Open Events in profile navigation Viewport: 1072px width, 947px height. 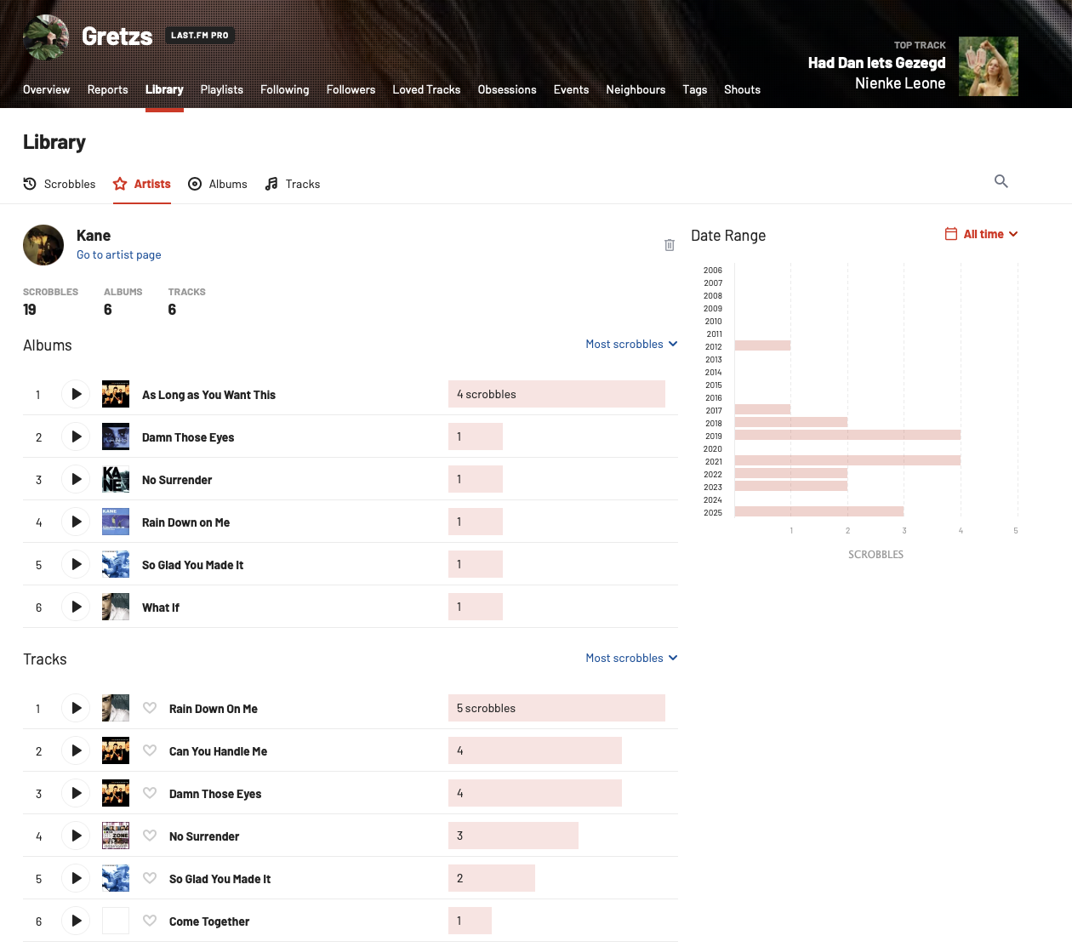[x=571, y=89]
